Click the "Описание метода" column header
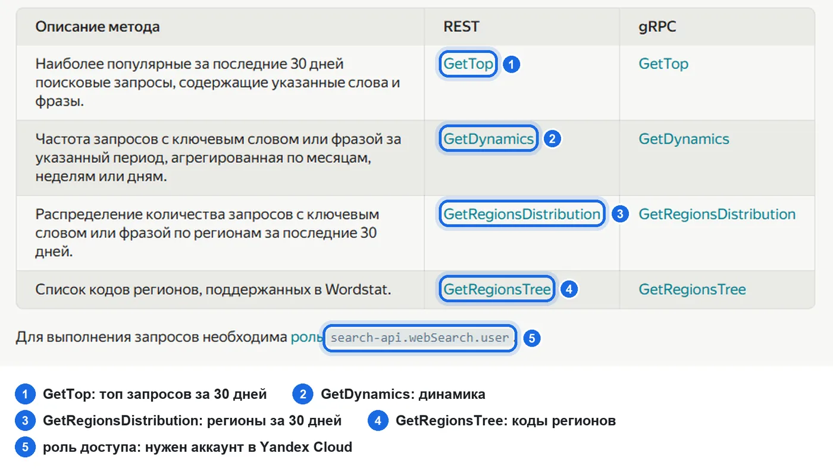833x475 pixels. pyautogui.click(x=98, y=27)
